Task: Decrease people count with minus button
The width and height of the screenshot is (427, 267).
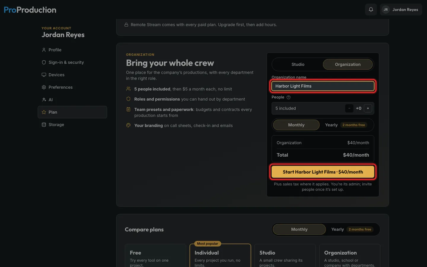Action: coord(349,108)
